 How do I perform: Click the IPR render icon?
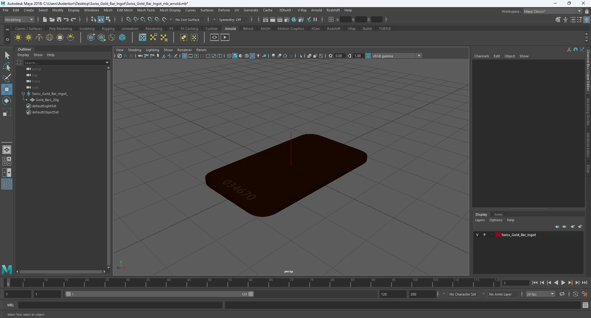pos(280,19)
